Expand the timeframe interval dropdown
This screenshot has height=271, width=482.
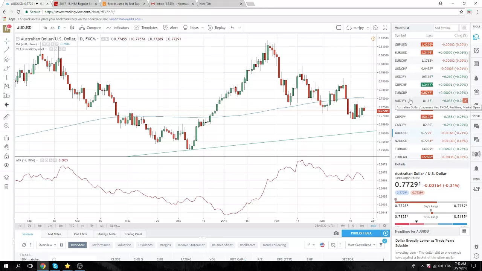click(x=64, y=27)
